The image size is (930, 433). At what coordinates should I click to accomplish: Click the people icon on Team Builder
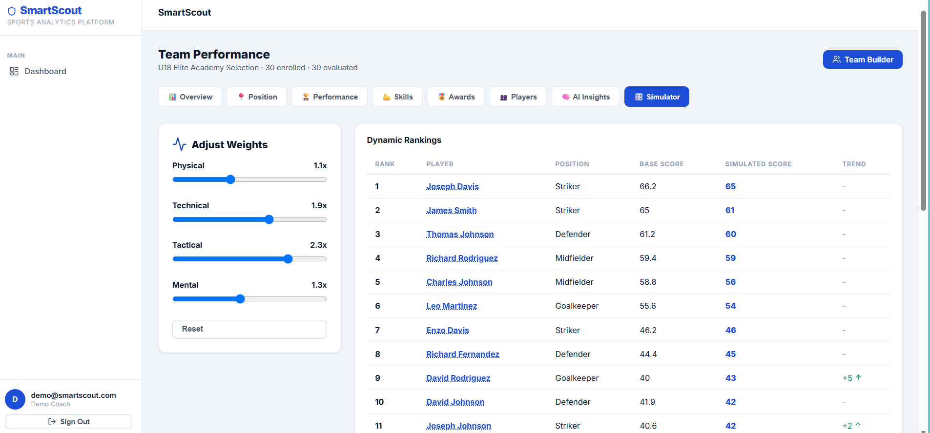[x=837, y=59]
